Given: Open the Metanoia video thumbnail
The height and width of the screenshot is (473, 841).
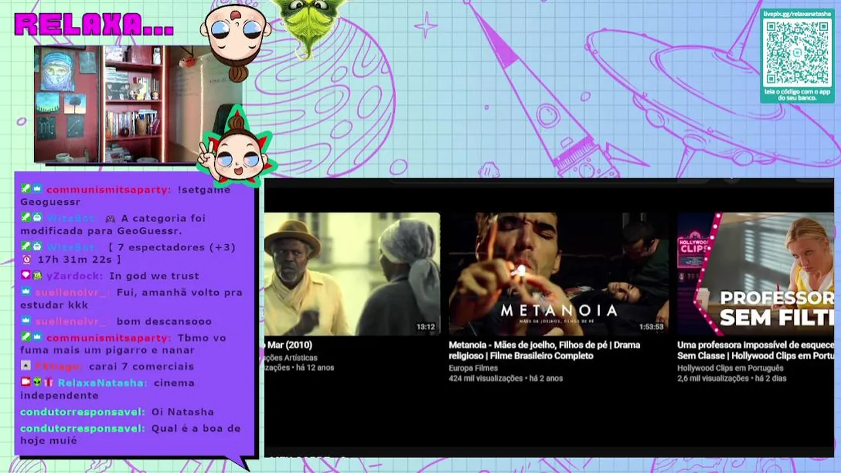Looking at the screenshot, I should (558, 274).
